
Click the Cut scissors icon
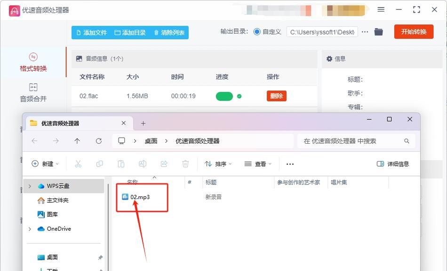(x=78, y=164)
